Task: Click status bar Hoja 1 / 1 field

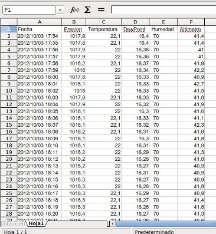Action: click(66, 232)
